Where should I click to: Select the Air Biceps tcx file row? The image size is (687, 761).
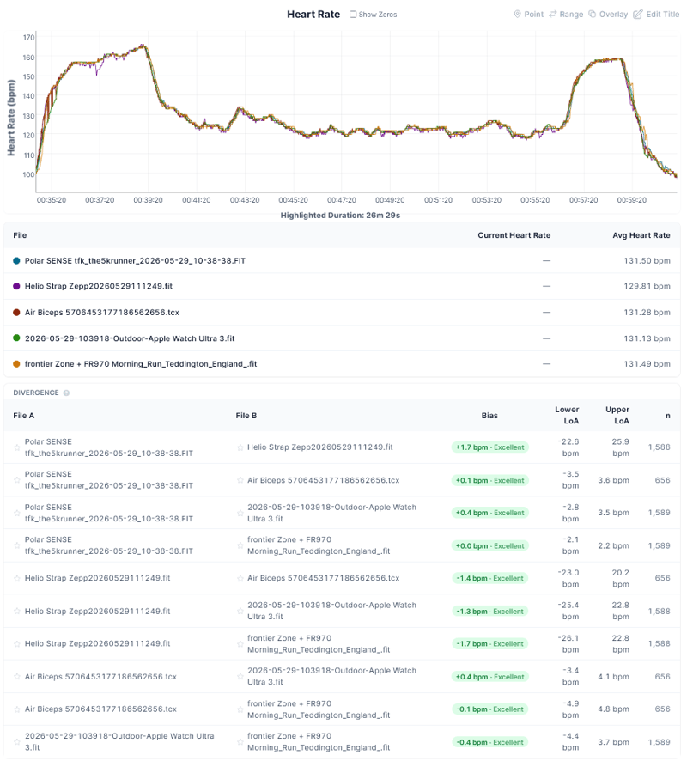tap(342, 313)
